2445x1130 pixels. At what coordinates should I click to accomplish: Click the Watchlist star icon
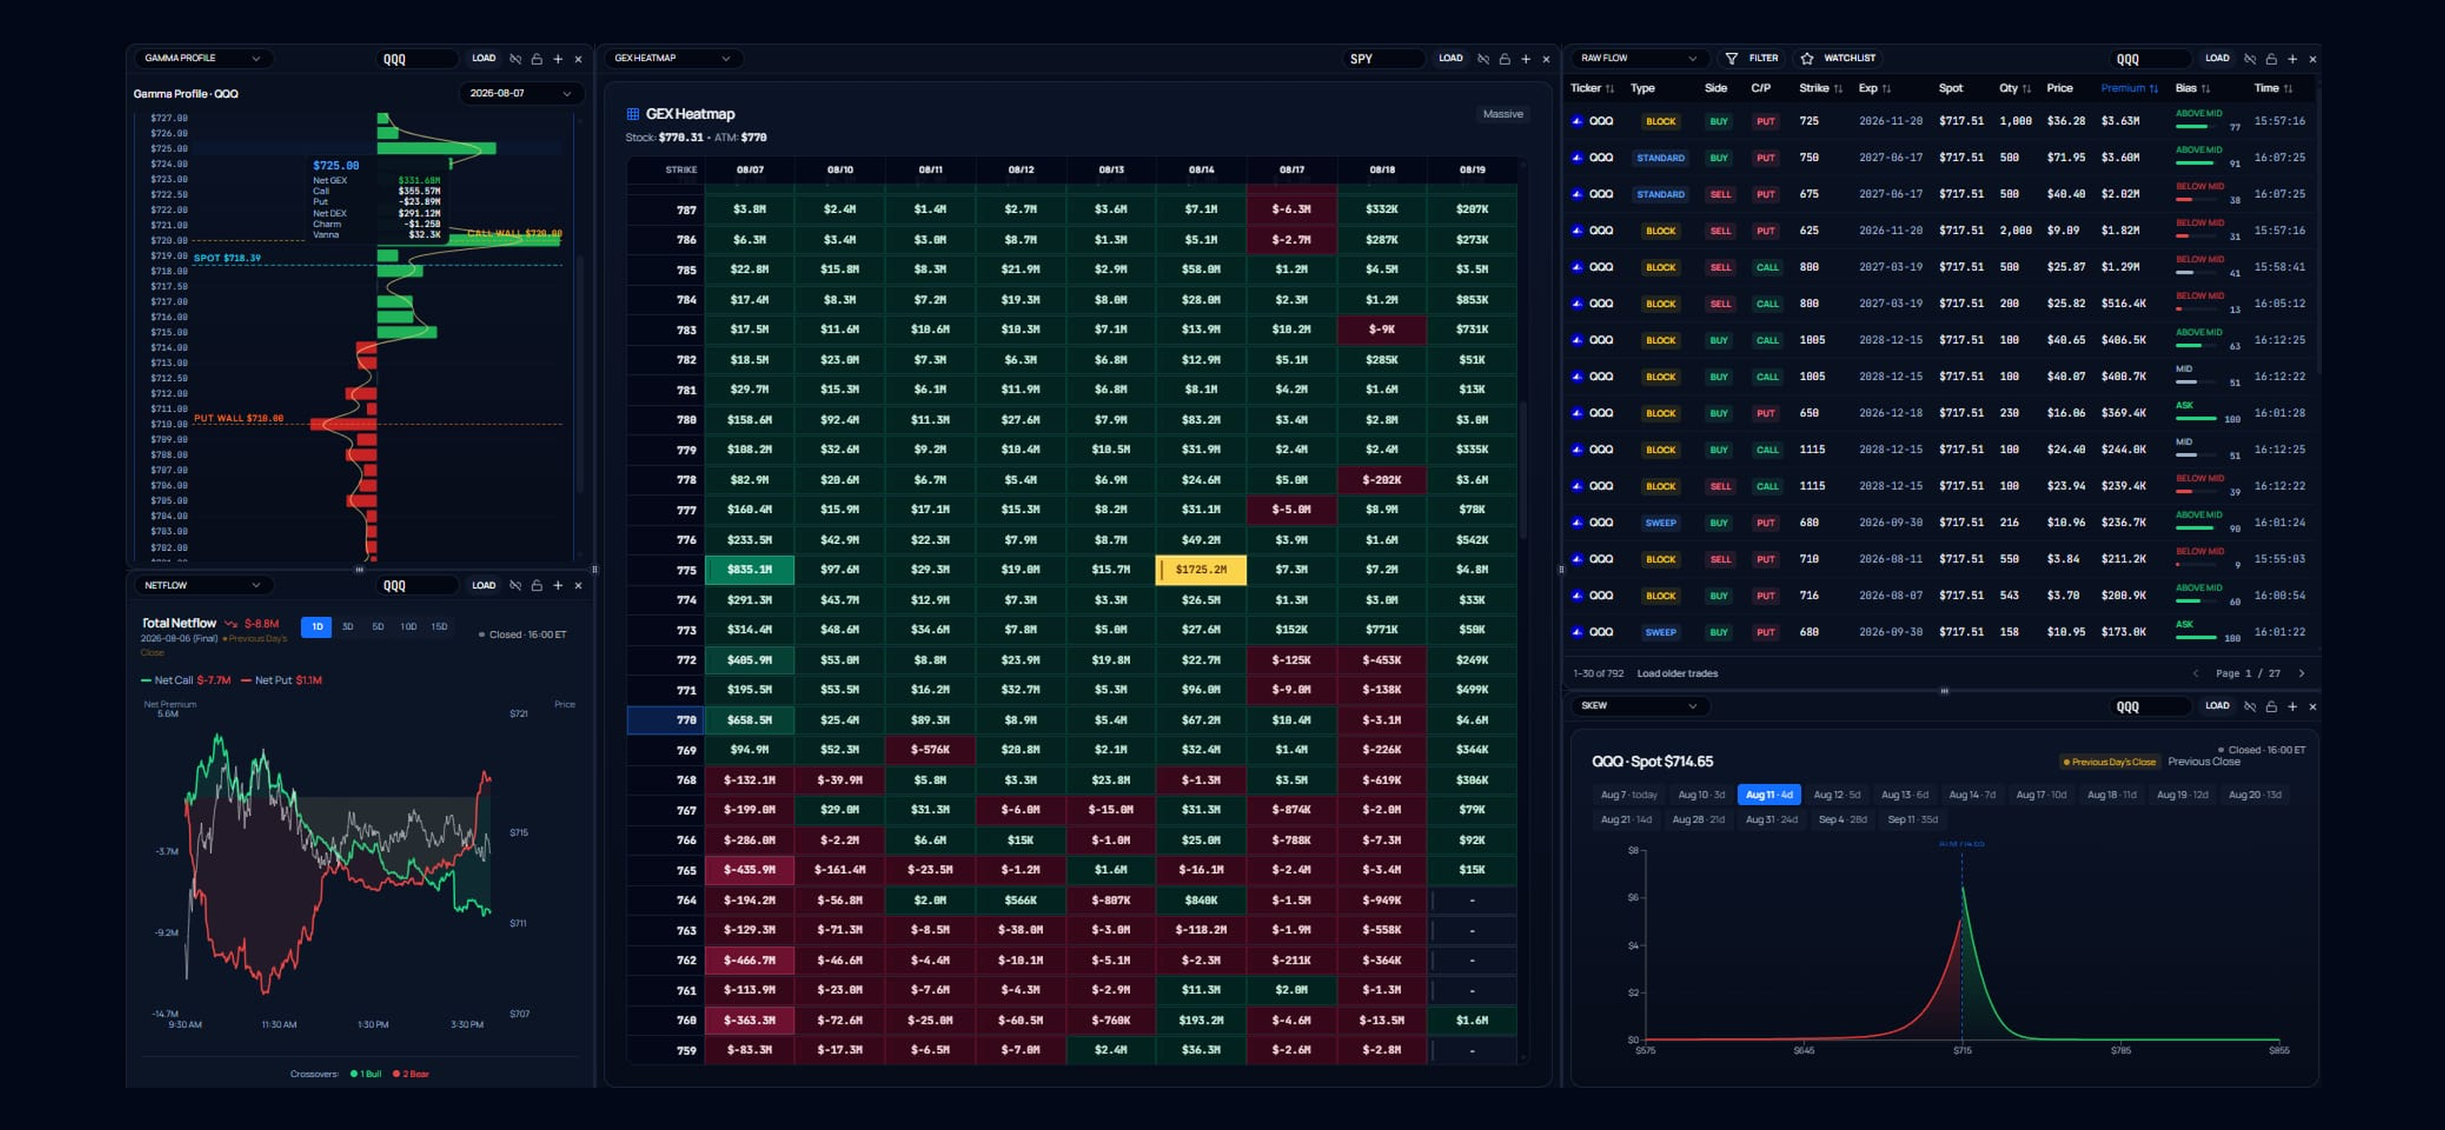click(1807, 59)
